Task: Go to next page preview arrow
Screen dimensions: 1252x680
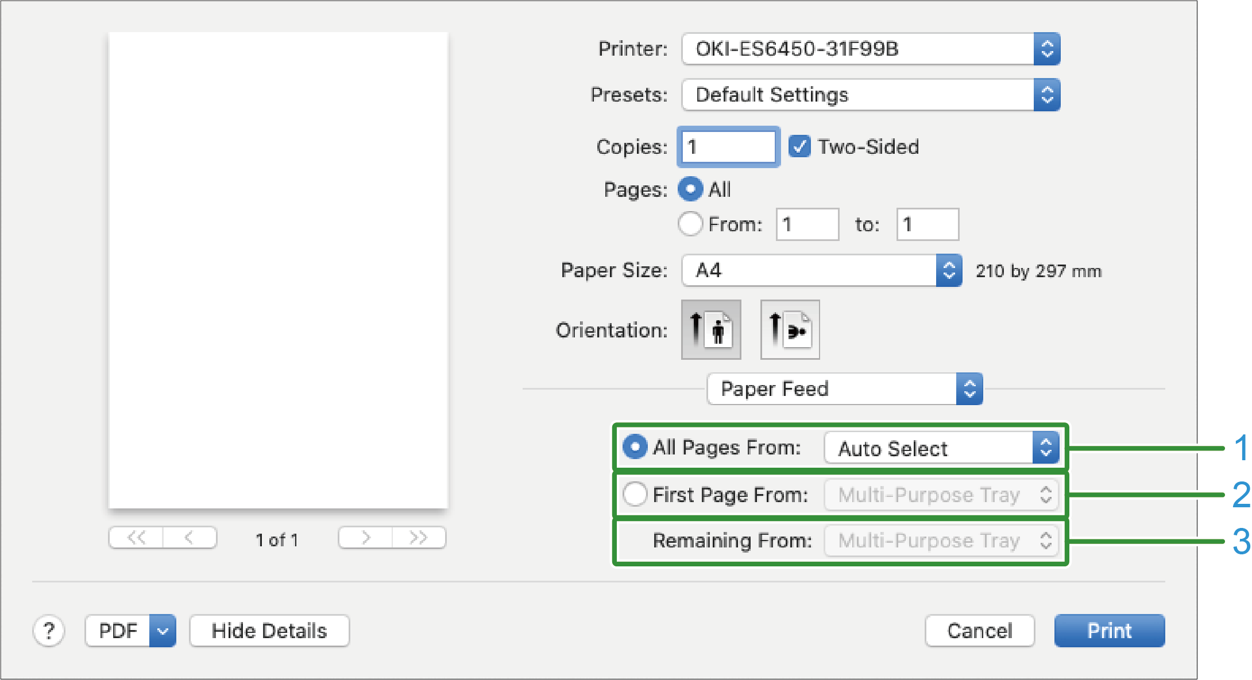Action: pyautogui.click(x=366, y=538)
